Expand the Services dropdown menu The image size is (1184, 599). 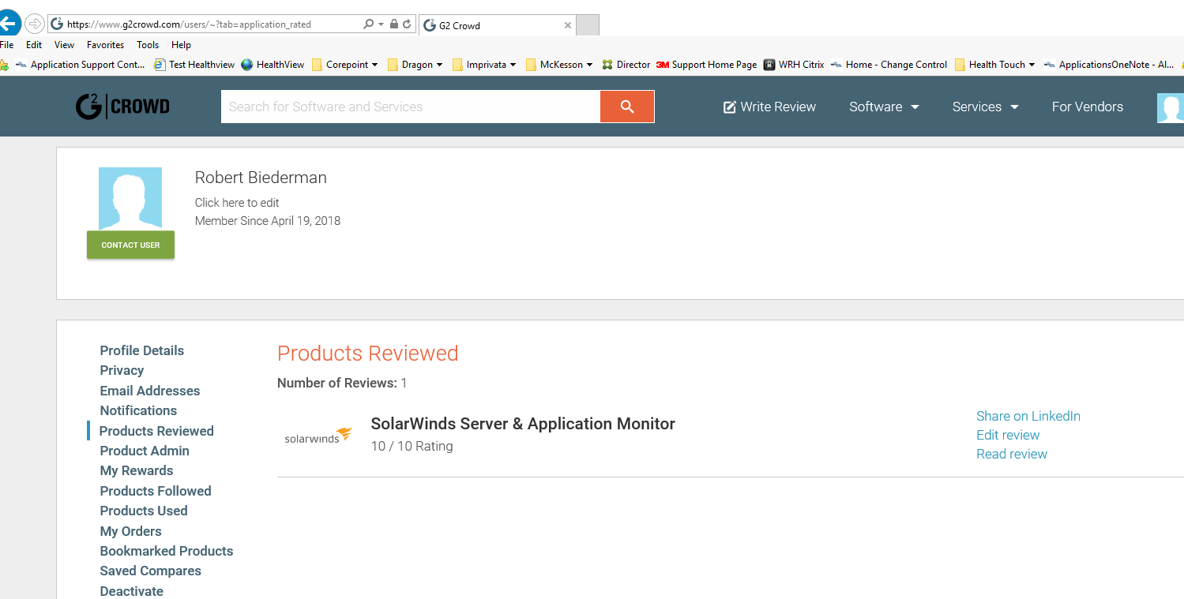click(x=985, y=107)
